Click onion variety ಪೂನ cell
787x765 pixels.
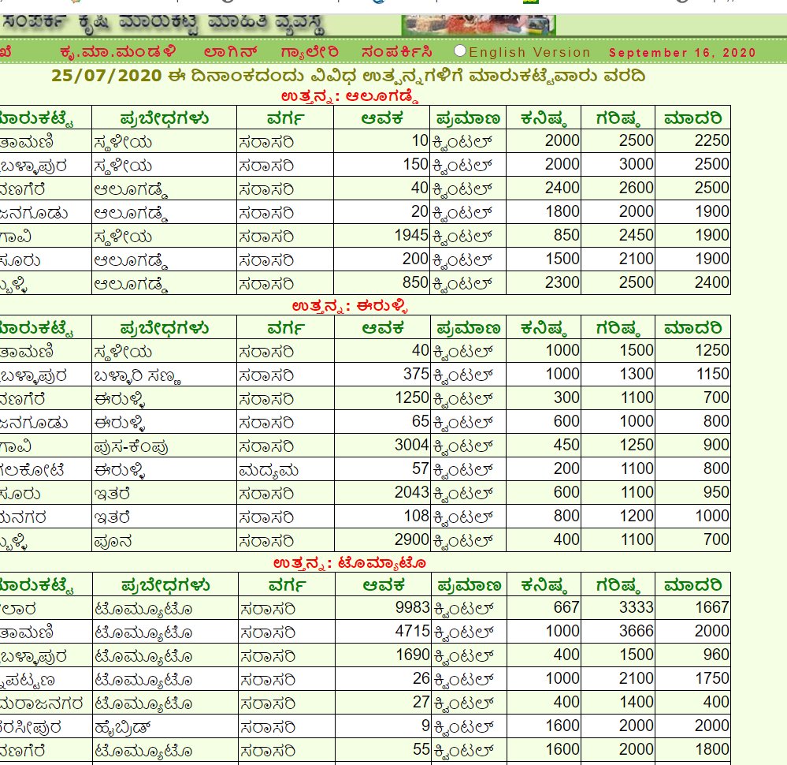point(113,541)
